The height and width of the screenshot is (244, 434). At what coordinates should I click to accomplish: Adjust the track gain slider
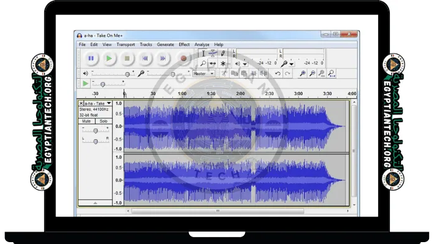coord(95,131)
